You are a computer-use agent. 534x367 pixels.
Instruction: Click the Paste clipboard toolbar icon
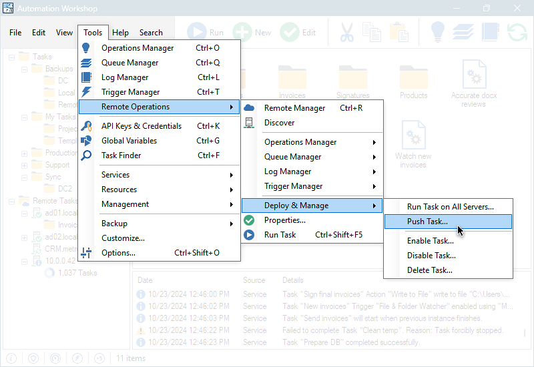pos(398,32)
